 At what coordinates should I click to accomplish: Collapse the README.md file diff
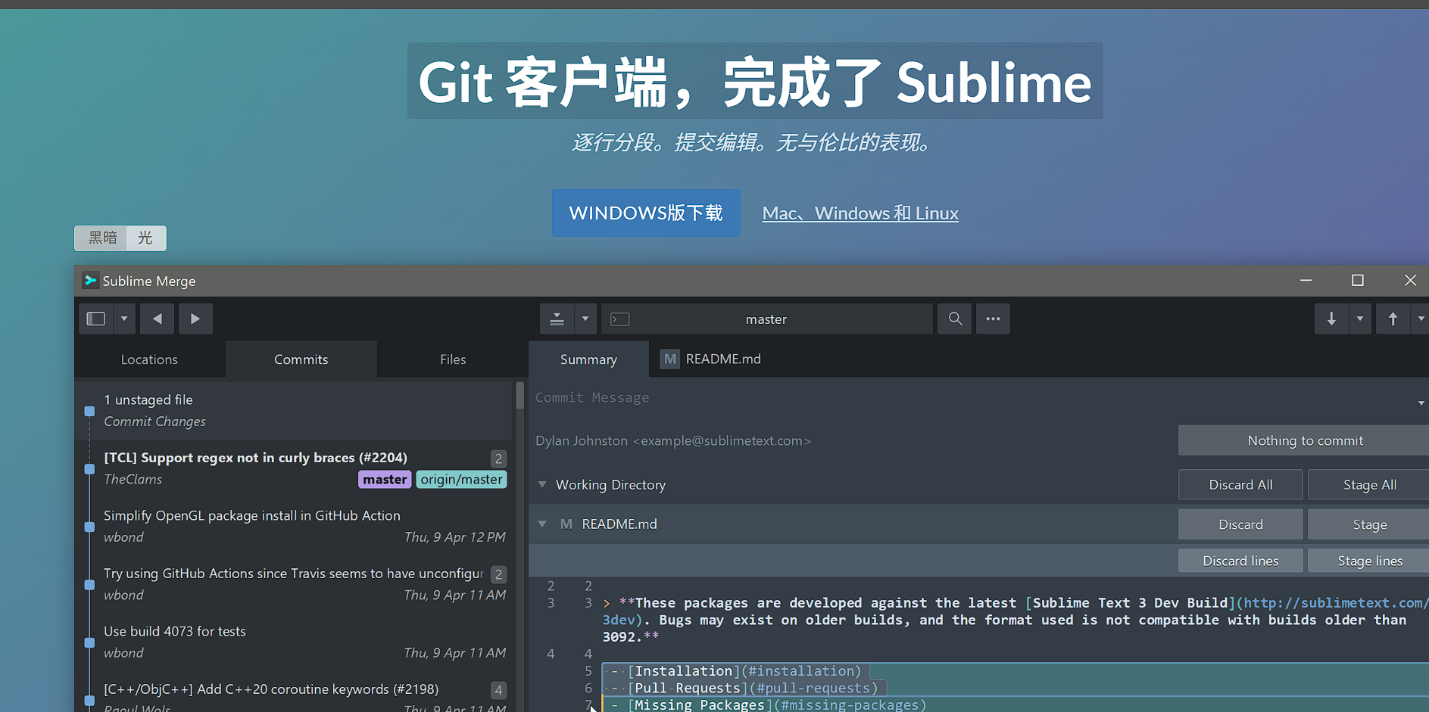[542, 524]
